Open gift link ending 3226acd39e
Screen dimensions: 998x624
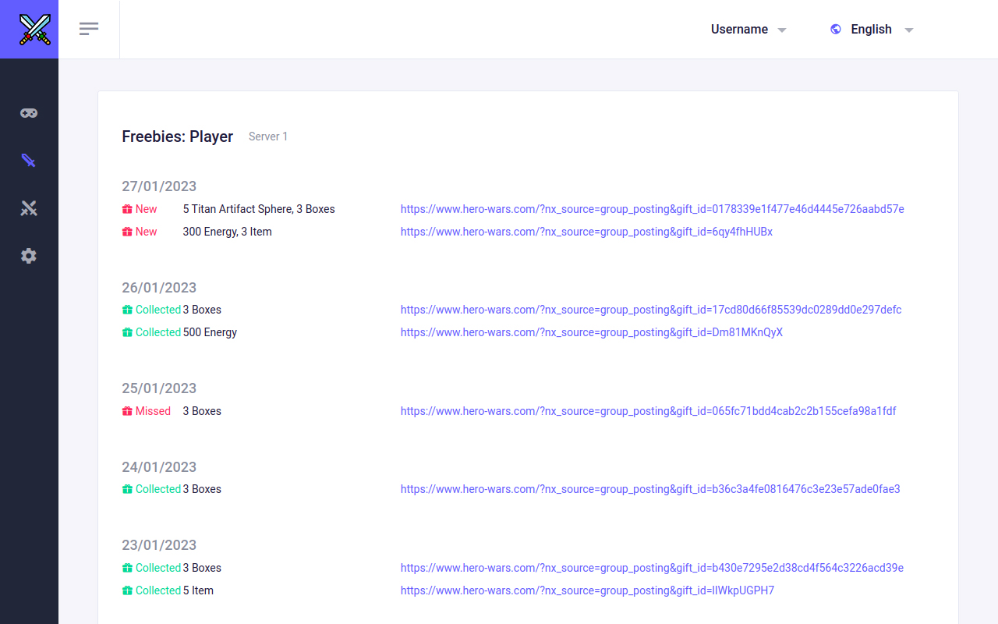[652, 568]
